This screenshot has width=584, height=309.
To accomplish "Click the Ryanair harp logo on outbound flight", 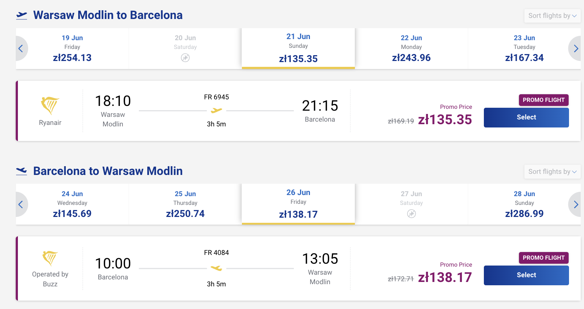I will pyautogui.click(x=50, y=106).
